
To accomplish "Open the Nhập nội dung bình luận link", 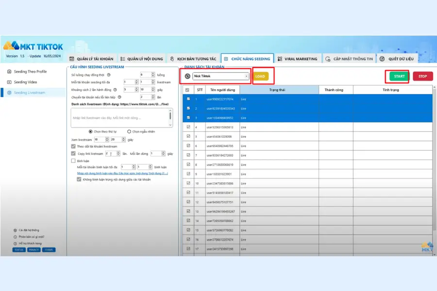I will pyautogui.click(x=123, y=173).
